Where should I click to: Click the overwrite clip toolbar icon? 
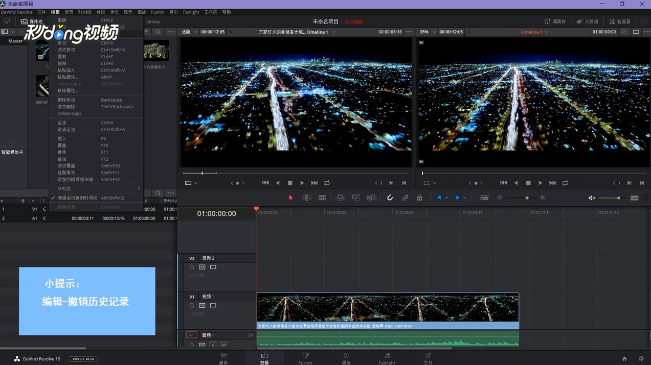pyautogui.click(x=356, y=198)
